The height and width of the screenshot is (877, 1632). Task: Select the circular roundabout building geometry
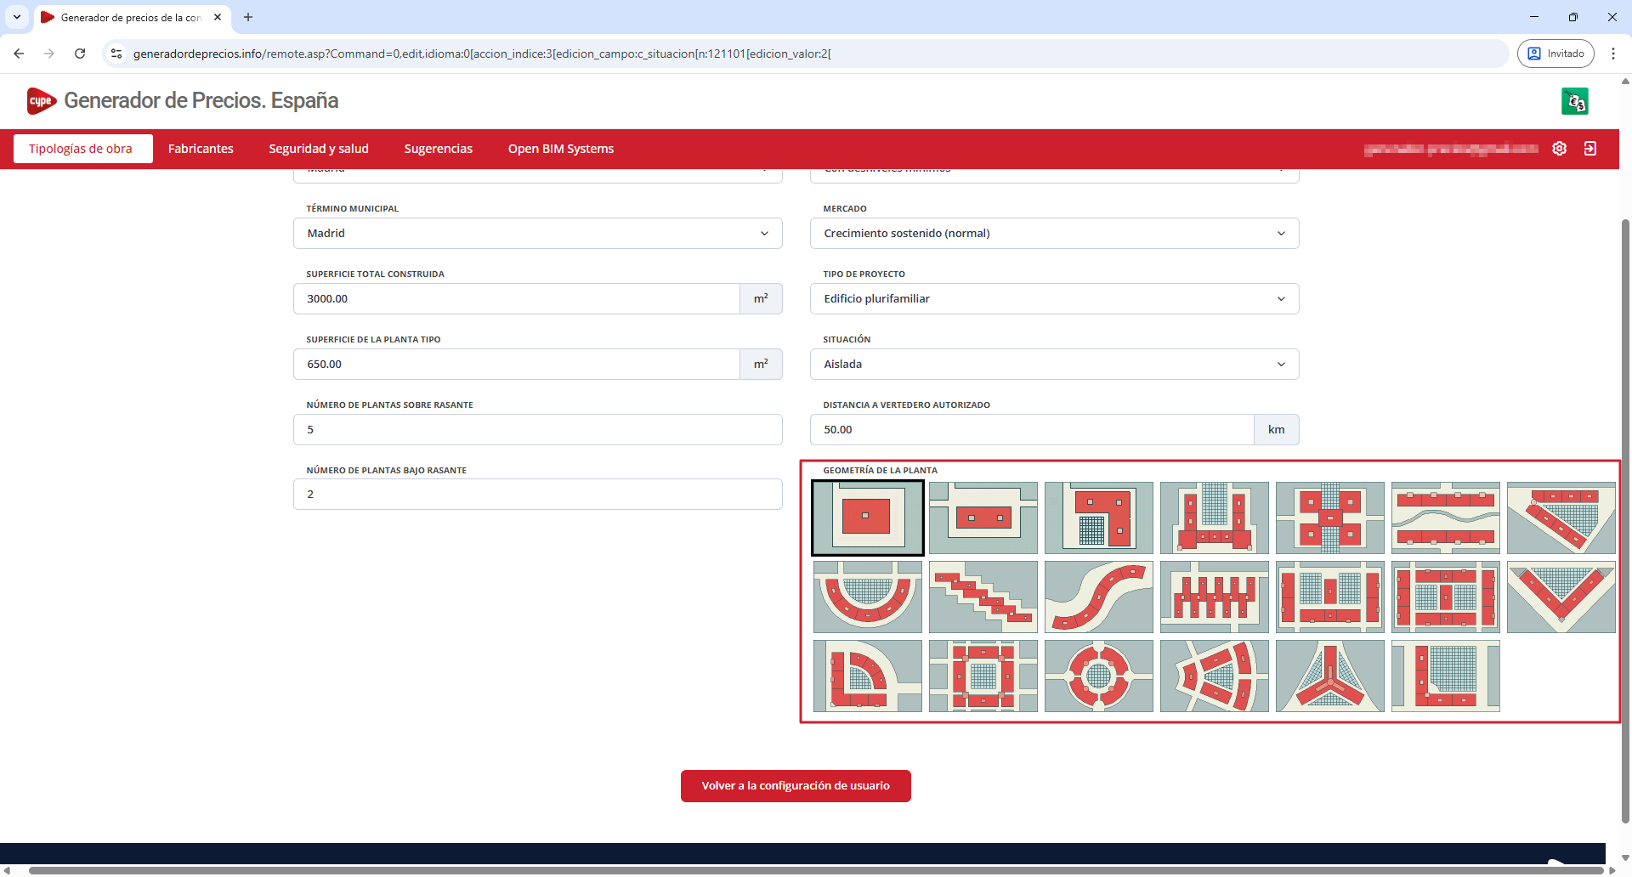(x=1098, y=676)
